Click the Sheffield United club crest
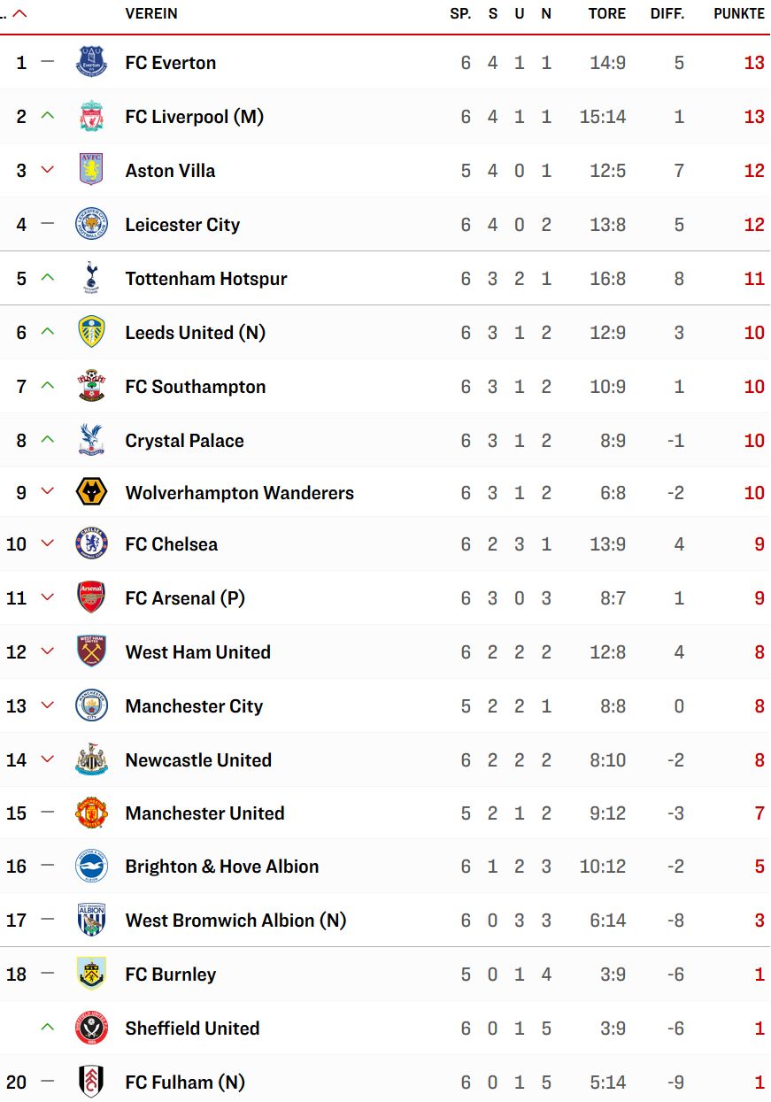This screenshot has height=1102, width=771. (91, 1029)
